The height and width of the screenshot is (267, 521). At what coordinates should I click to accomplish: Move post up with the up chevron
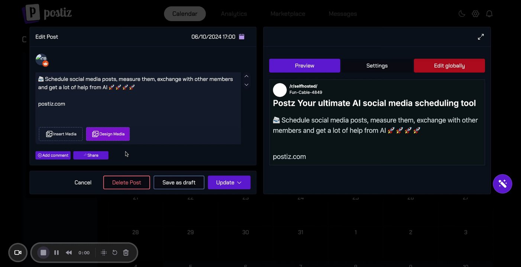click(x=246, y=76)
